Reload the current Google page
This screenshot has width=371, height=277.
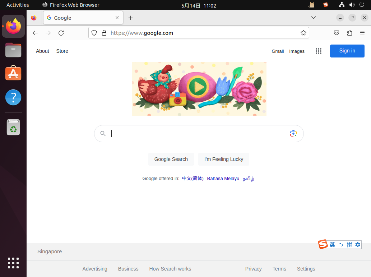[61, 33]
